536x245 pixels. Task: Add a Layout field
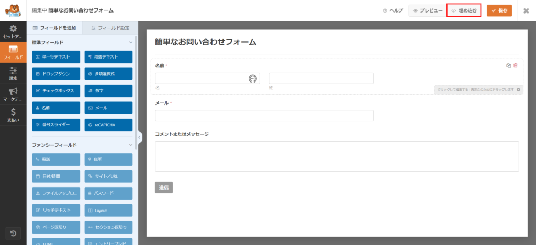[x=108, y=211]
